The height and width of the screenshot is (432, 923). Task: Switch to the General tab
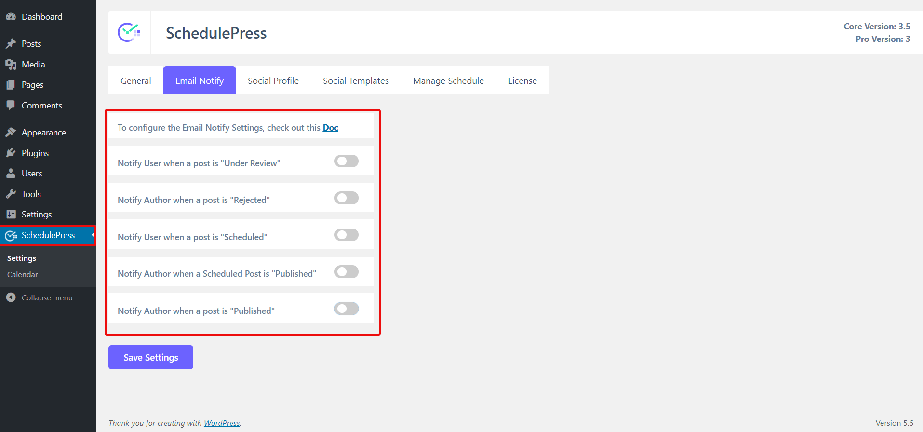[136, 81]
